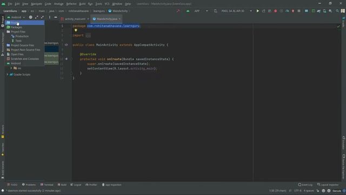The image size is (346, 195).
Task: Switch to the MainActivity.java editor tab
Action: 107,19
